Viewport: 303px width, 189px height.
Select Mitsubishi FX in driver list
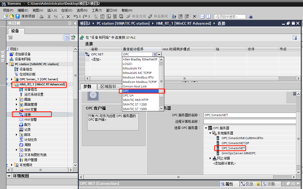(141, 68)
